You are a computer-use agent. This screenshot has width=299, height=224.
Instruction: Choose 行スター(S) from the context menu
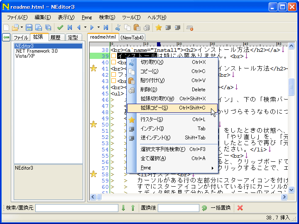(x=172, y=119)
